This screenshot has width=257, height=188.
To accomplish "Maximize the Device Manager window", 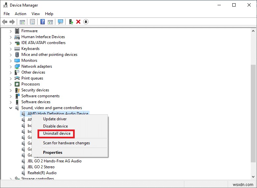I will click(234, 5).
